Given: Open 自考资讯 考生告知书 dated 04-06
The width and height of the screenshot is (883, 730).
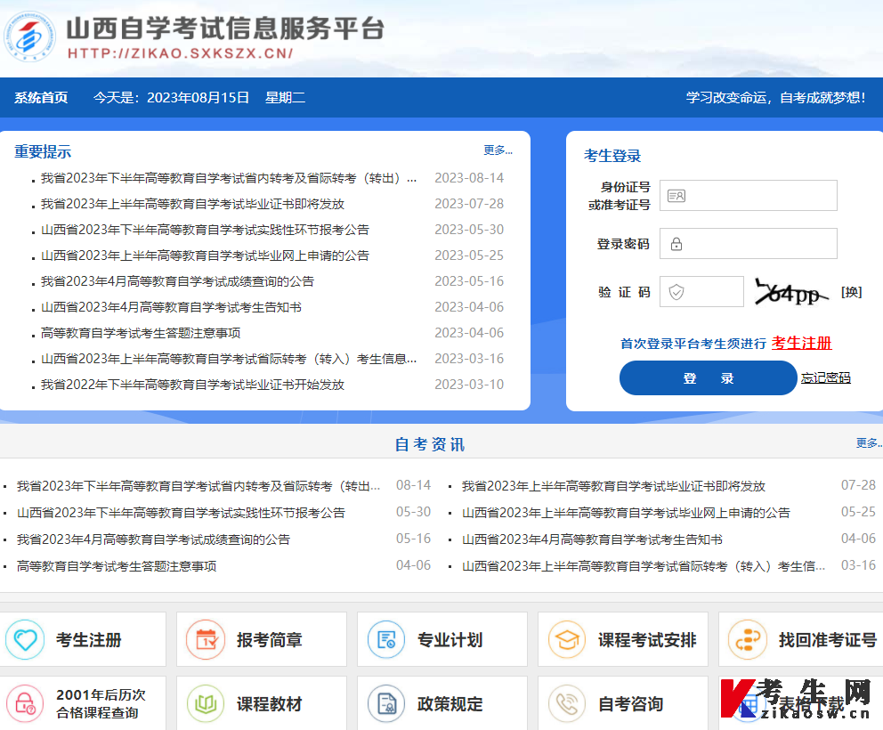Looking at the screenshot, I should pos(593,539).
